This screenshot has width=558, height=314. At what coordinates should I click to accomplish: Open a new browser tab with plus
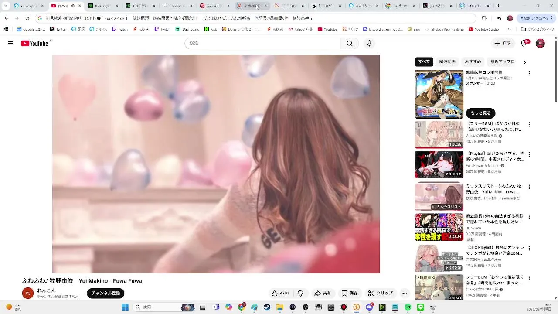498,6
